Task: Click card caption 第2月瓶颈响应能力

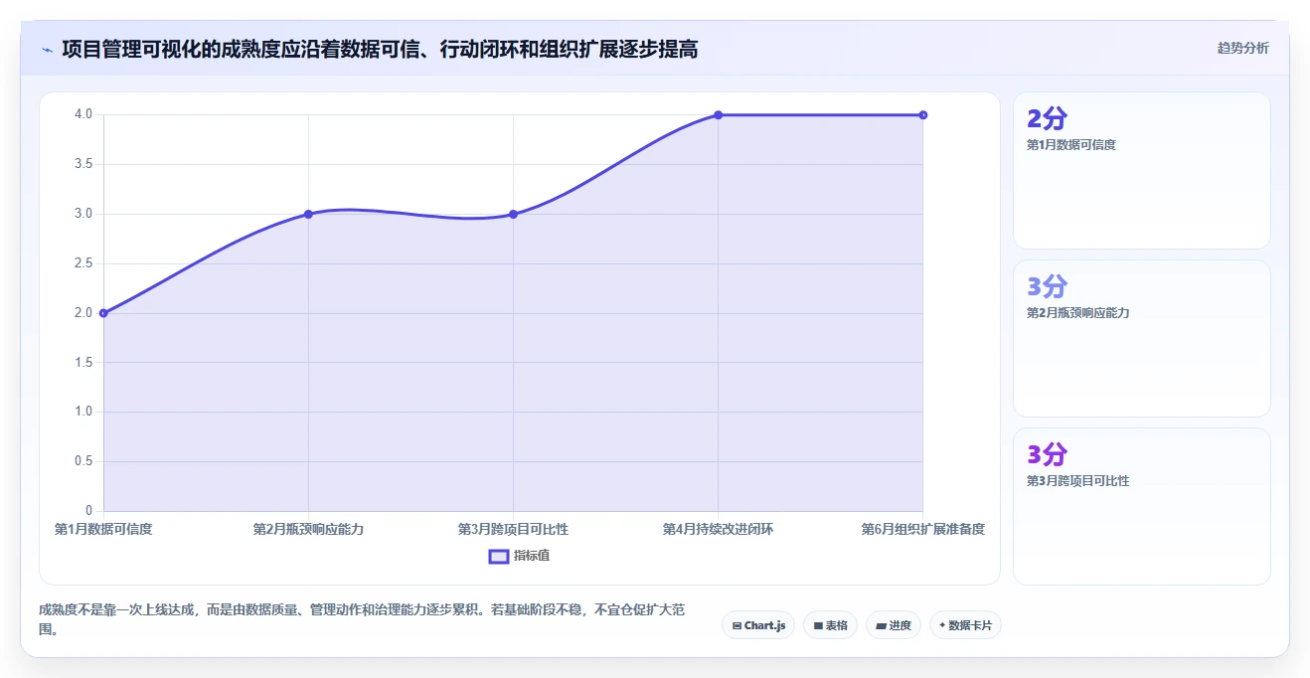Action: coord(1078,313)
